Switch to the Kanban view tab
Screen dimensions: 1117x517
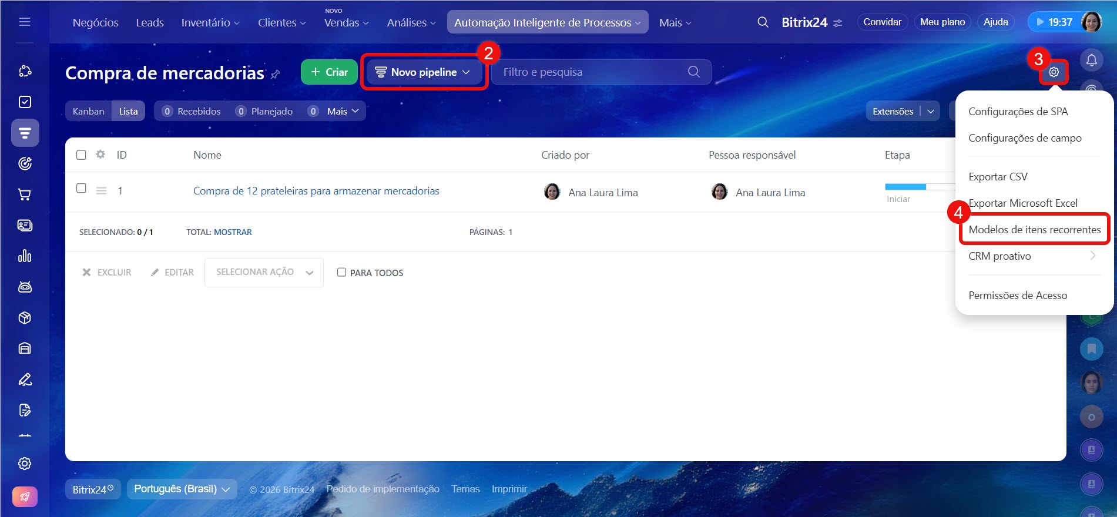tap(89, 111)
